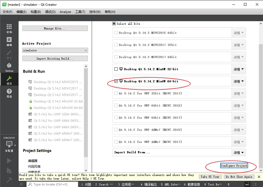Open the 编辑(E) menu
This screenshot has height=187, width=263.
pyautogui.click(x=22, y=12)
